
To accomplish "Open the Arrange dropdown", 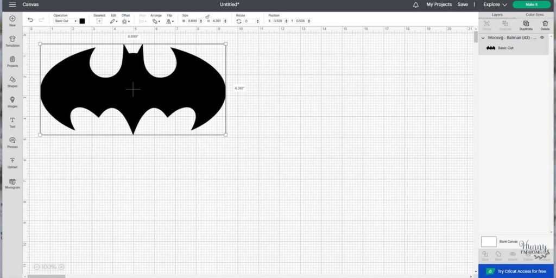I will [156, 21].
